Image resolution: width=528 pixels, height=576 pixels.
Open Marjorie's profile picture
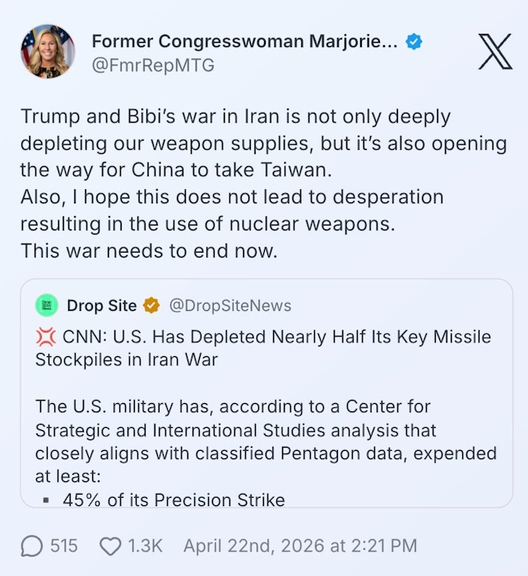(x=48, y=51)
